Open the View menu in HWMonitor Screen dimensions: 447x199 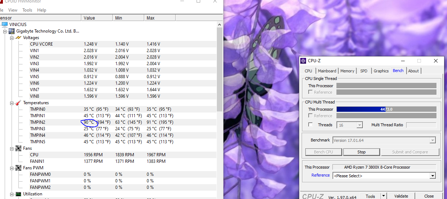(13, 10)
